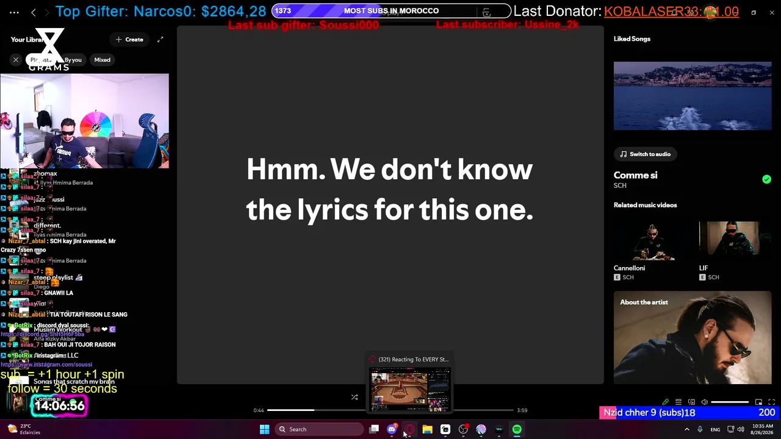Toggle shuffle playback
Screen dimensions: 781x439
click(x=355, y=397)
